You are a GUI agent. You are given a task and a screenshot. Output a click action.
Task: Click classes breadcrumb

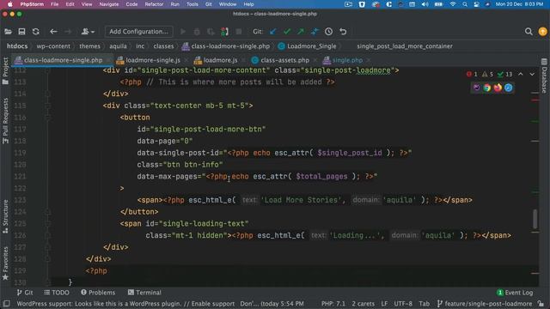point(163,46)
